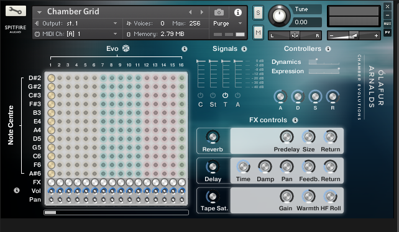Click the Reverb Return knob
Screen dimensions: 399x232
(x=330, y=137)
